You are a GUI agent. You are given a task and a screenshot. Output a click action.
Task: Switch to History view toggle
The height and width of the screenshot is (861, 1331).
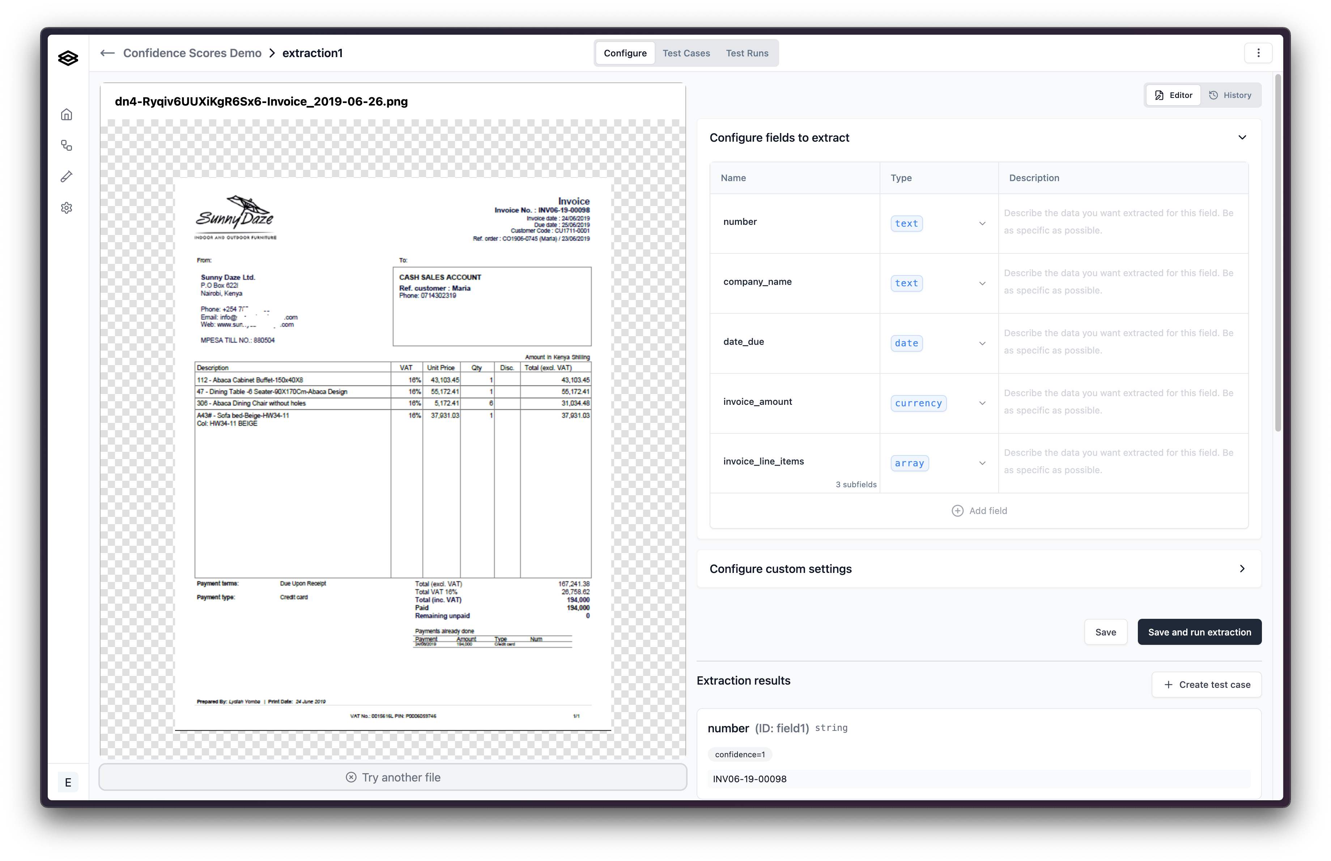[x=1230, y=95]
